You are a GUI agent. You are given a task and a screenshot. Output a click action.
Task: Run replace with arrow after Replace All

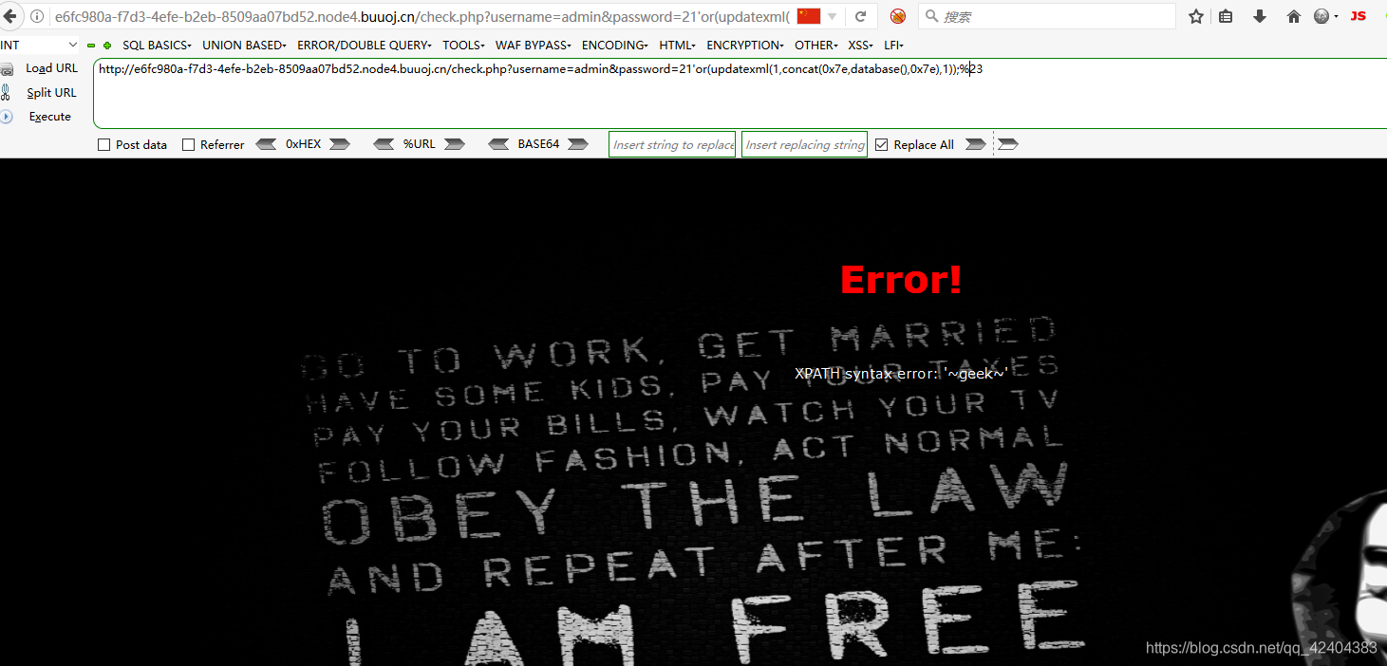coord(975,144)
